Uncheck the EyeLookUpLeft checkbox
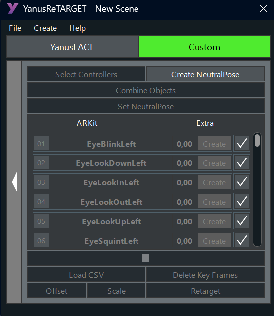This screenshot has height=316, width=274. 242,221
